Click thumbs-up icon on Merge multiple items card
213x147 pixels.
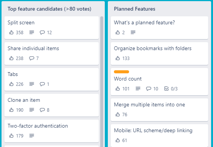(x=118, y=114)
